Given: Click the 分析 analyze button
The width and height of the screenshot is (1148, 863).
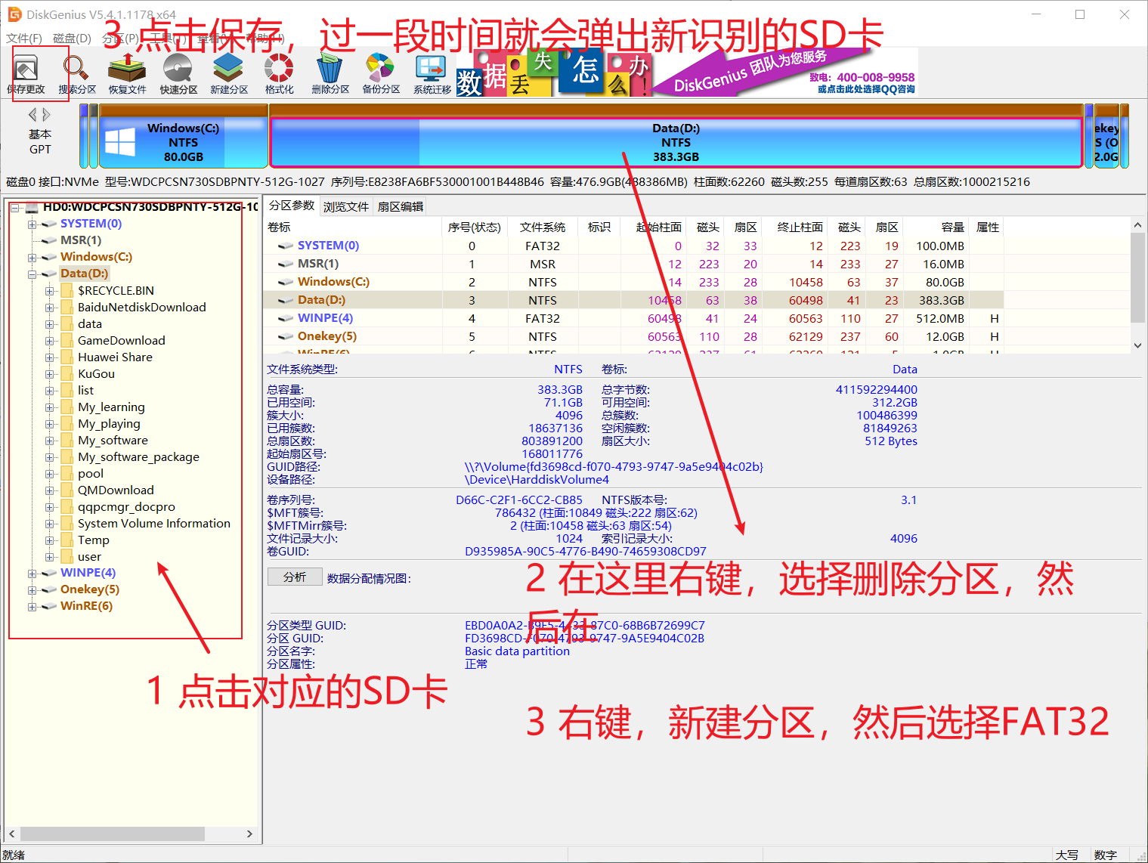Looking at the screenshot, I should click(x=295, y=577).
